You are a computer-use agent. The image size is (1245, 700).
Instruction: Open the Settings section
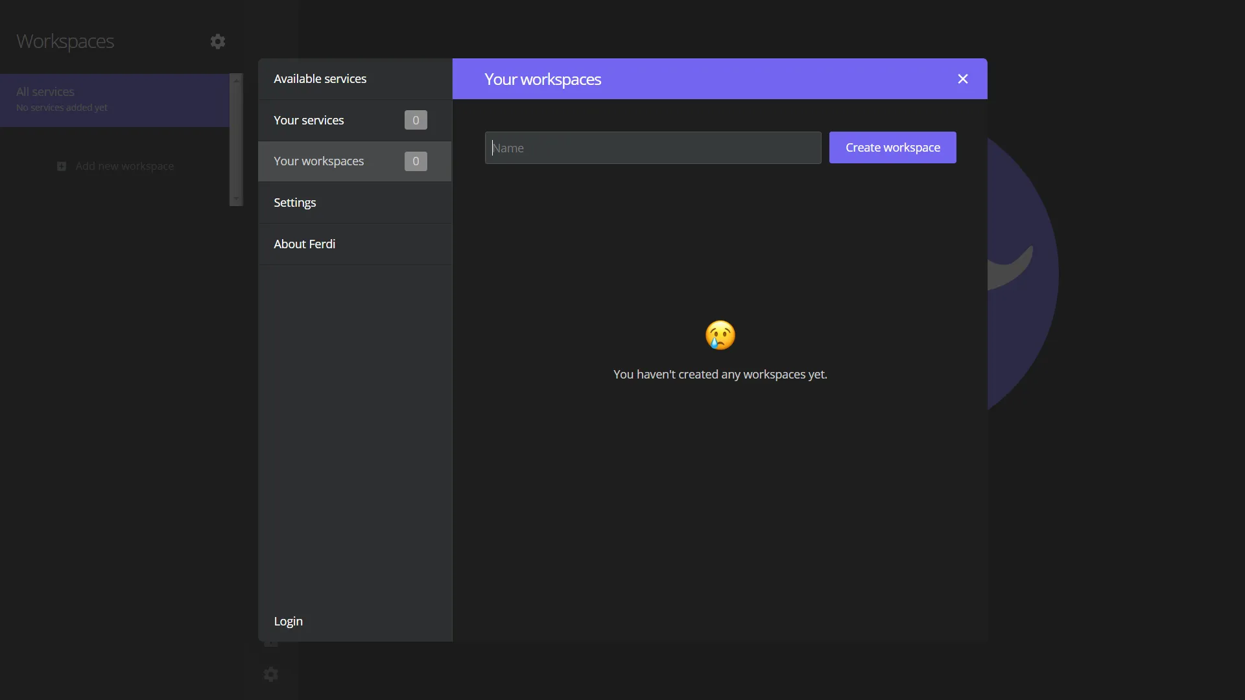coord(295,203)
